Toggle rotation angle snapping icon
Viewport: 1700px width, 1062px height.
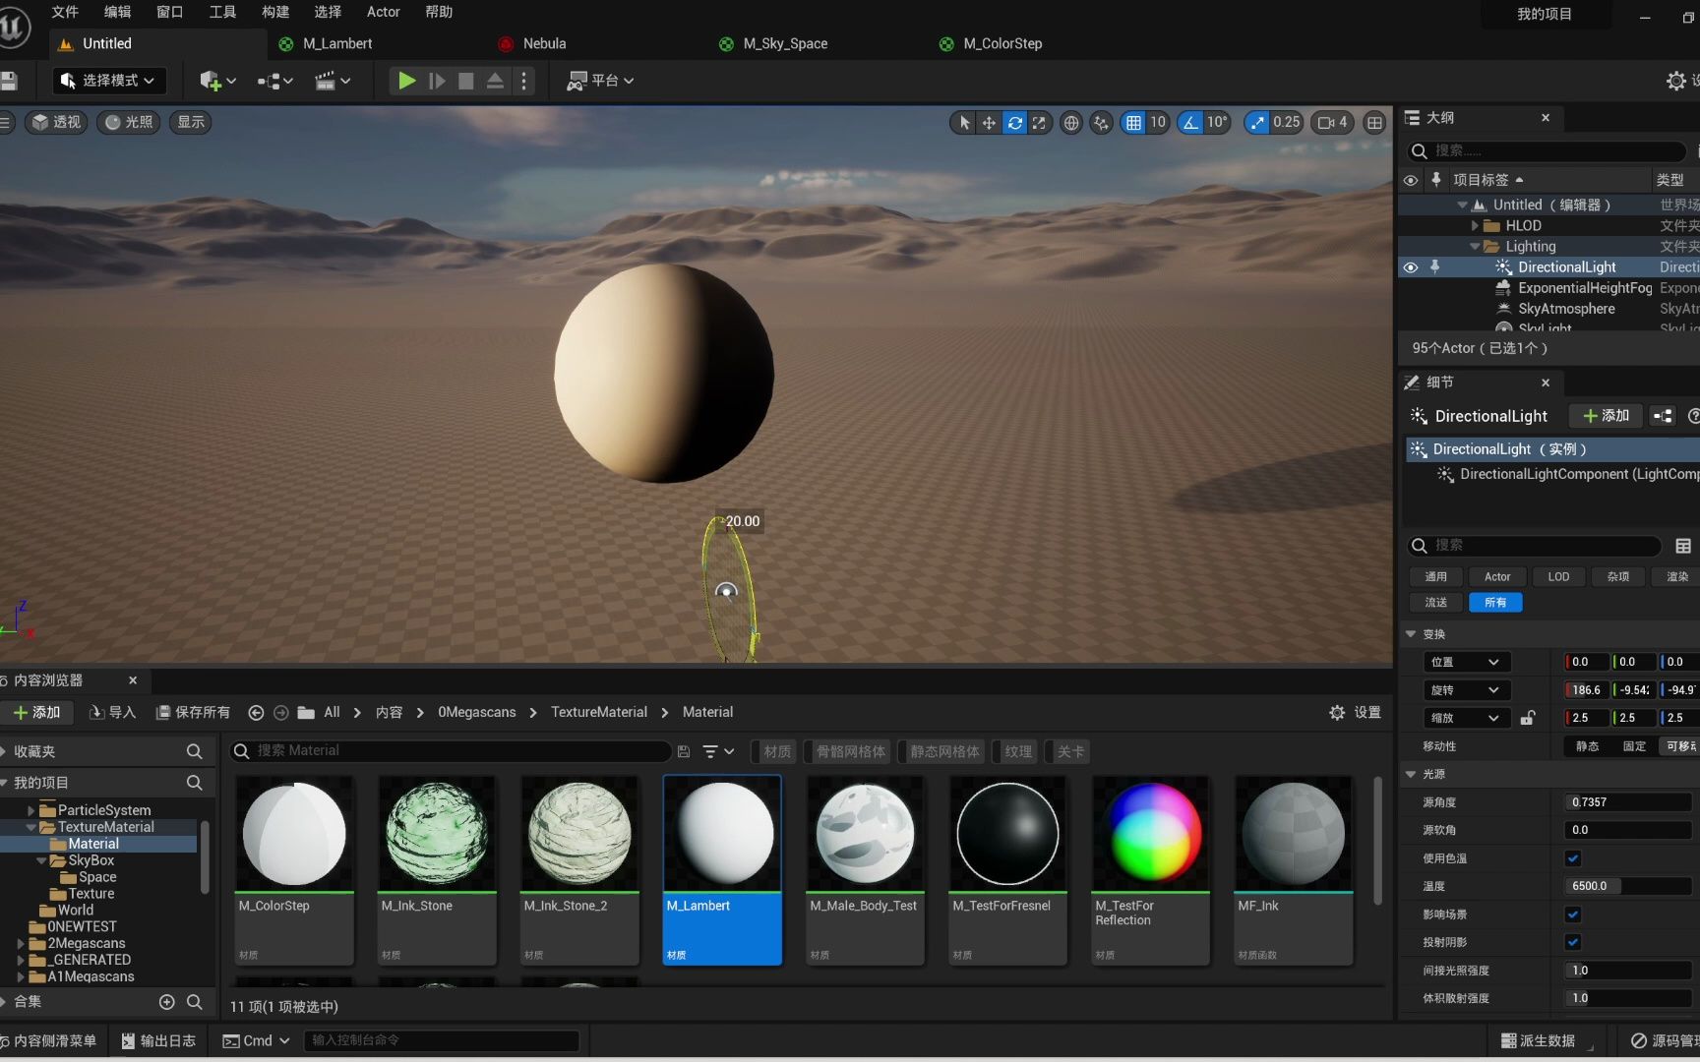[x=1191, y=123]
